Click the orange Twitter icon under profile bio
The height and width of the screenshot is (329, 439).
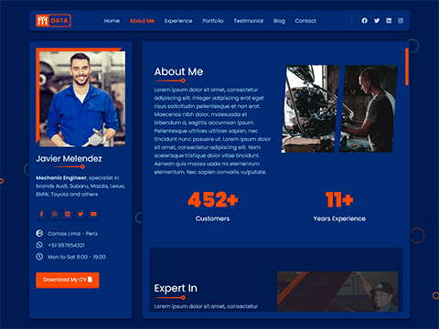click(x=80, y=214)
